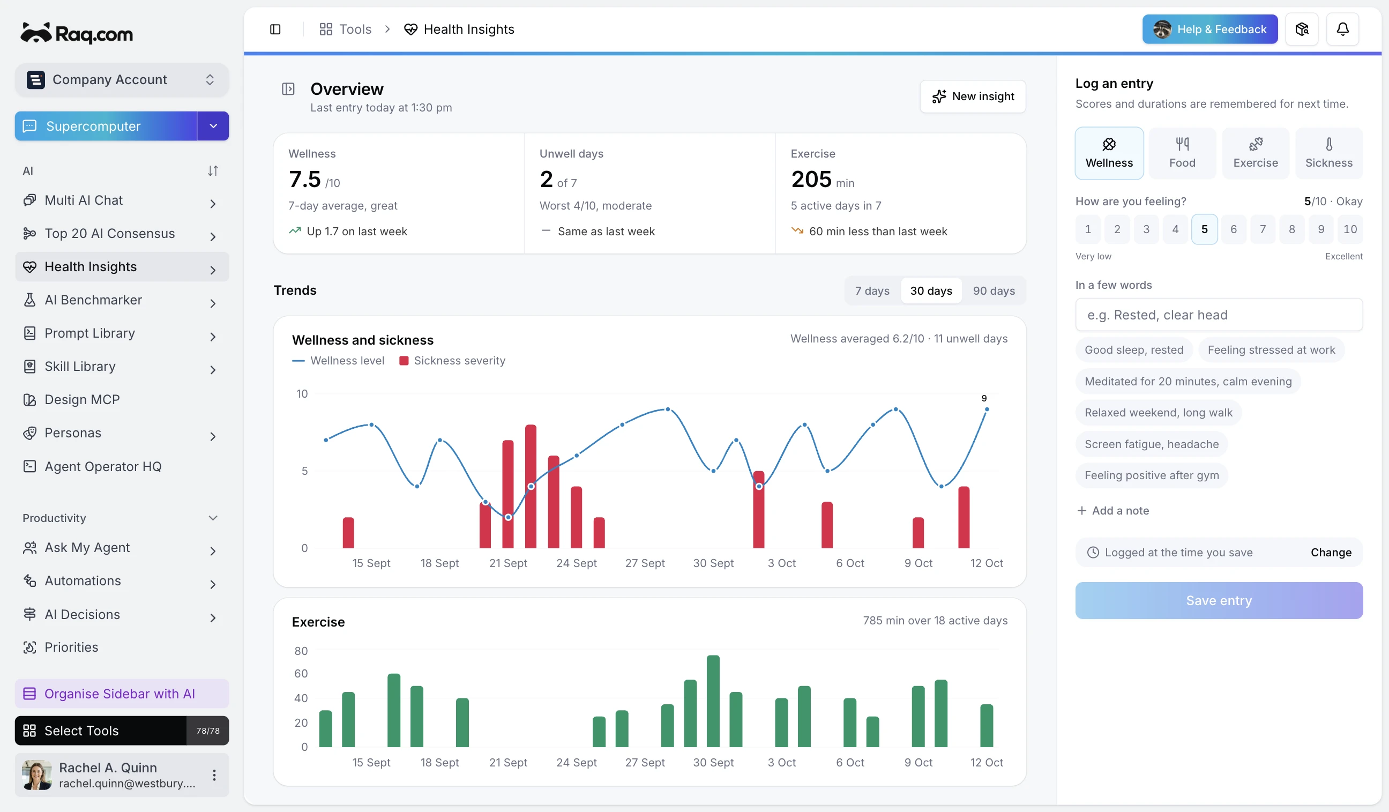Select feeling score 5

(x=1204, y=229)
